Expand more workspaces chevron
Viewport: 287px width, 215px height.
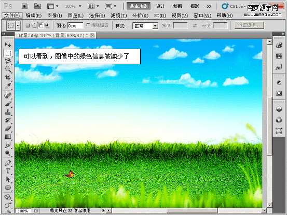point(209,7)
